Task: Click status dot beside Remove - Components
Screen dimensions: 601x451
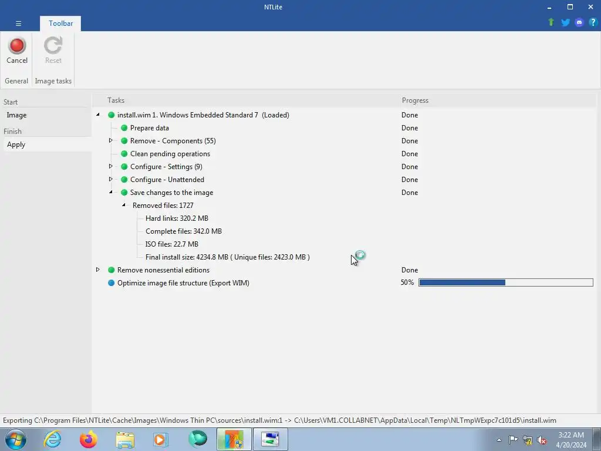Action: pyautogui.click(x=124, y=141)
